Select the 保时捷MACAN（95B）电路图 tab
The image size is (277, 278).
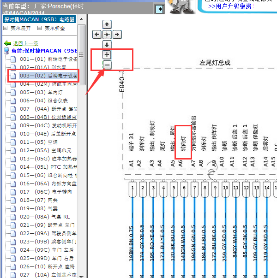tap(39, 19)
